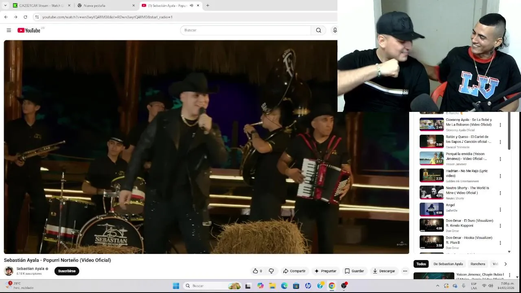The width and height of the screenshot is (521, 293).
Task: Open options for Hadrian No Me Rajo
Action: click(x=500, y=176)
